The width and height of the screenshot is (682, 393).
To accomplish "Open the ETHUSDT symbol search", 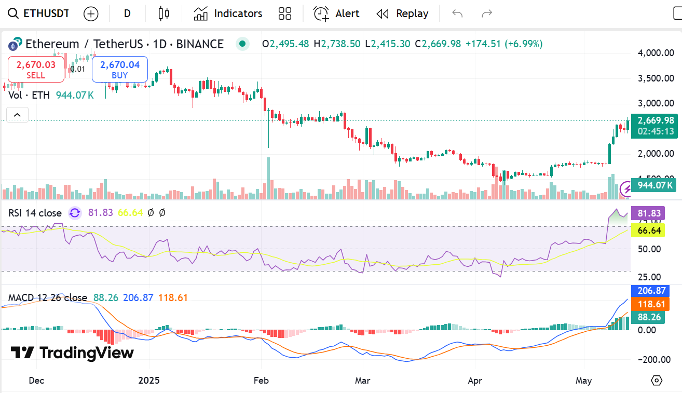I will click(39, 13).
